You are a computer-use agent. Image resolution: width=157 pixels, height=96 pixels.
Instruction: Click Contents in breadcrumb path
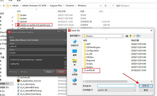point(70,5)
